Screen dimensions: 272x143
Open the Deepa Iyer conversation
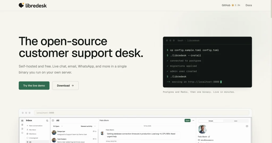[74, 133]
